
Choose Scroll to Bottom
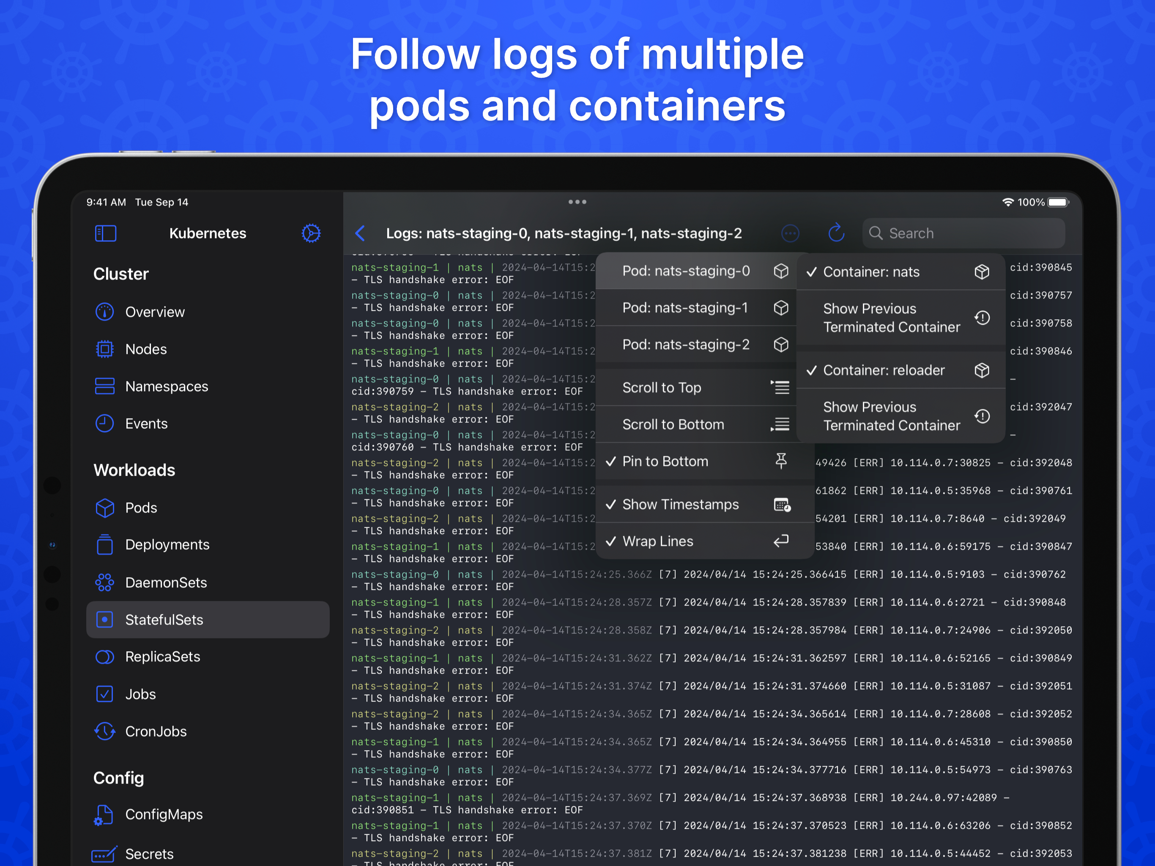click(x=695, y=424)
